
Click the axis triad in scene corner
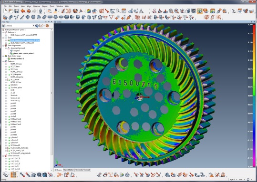pos(58,163)
